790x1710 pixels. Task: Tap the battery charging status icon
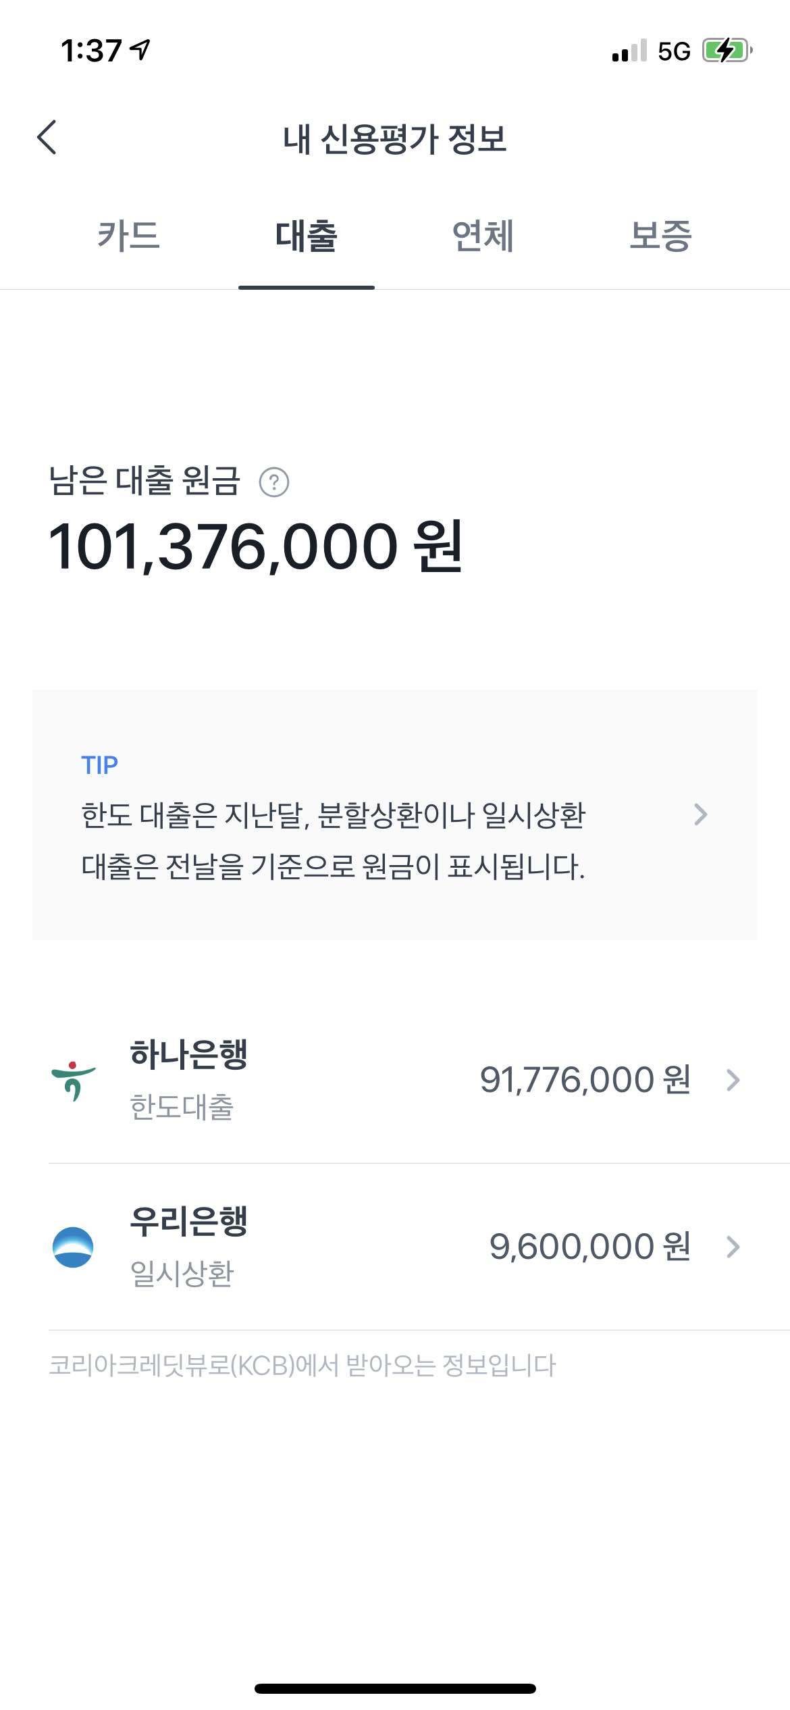[x=727, y=51]
